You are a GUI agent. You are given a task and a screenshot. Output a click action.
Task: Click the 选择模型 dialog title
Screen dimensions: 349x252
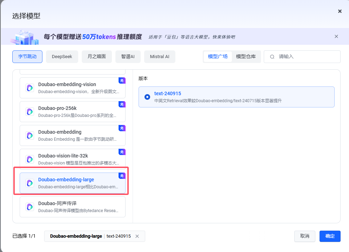[26, 16]
